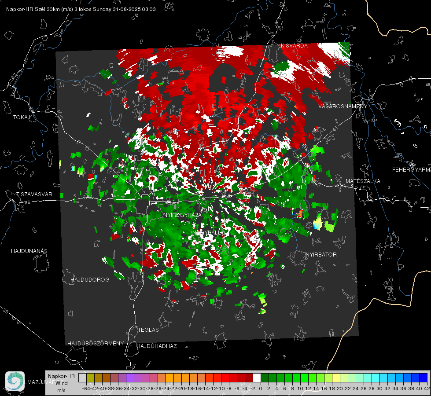Click the '-30' legend scale value
Image resolution: width=431 pixels, height=396 pixels.
click(x=142, y=389)
